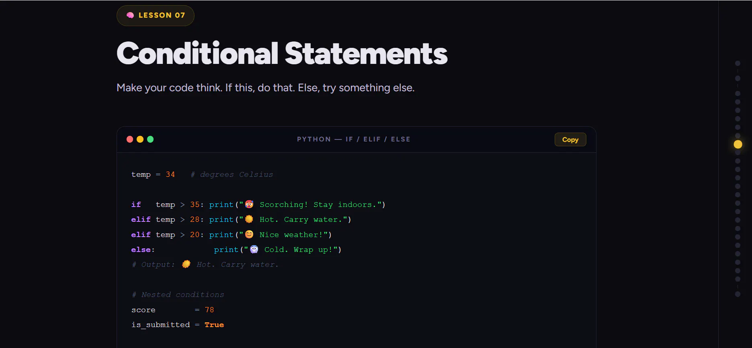Click the Copy button on the code block

click(570, 139)
